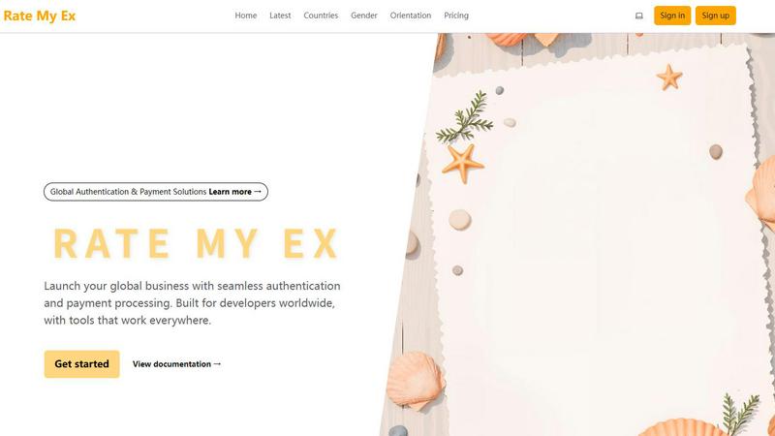
Task: Click the Rate My Ex logo
Action: point(40,16)
